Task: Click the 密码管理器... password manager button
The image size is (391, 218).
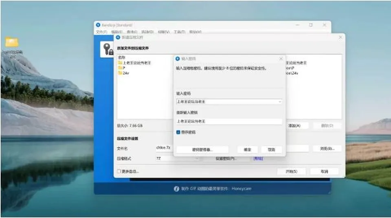Action: pos(202,150)
